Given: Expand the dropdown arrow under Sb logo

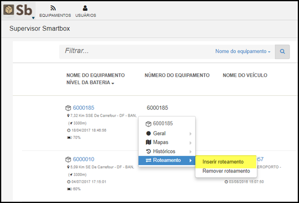Looking at the screenshot, I should (33, 18).
